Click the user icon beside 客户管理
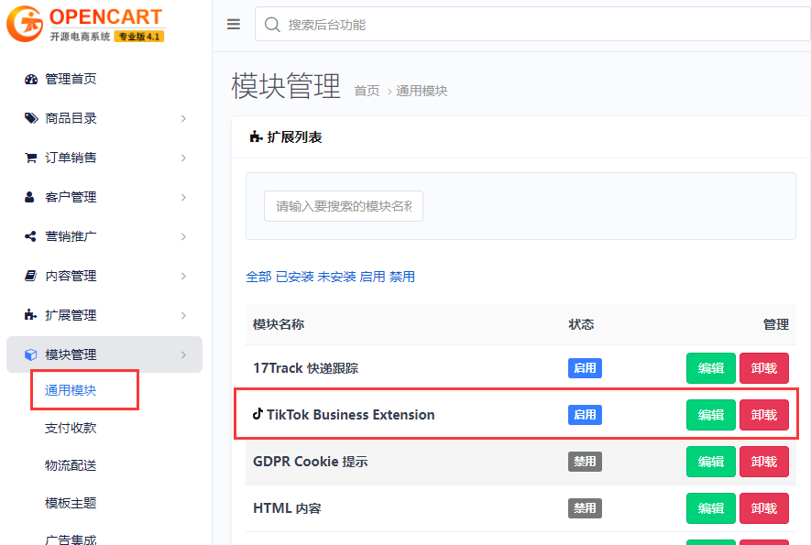 (29, 197)
